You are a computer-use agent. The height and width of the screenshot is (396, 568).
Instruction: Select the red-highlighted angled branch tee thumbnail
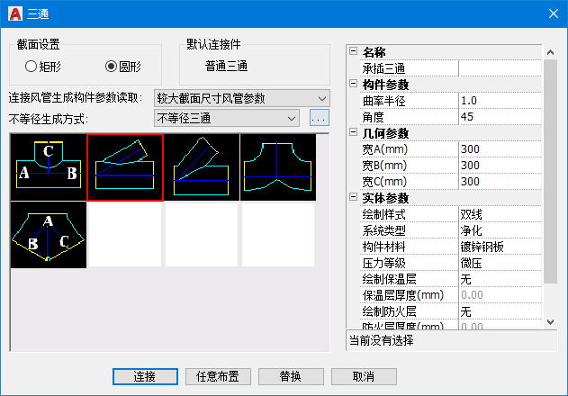point(125,166)
